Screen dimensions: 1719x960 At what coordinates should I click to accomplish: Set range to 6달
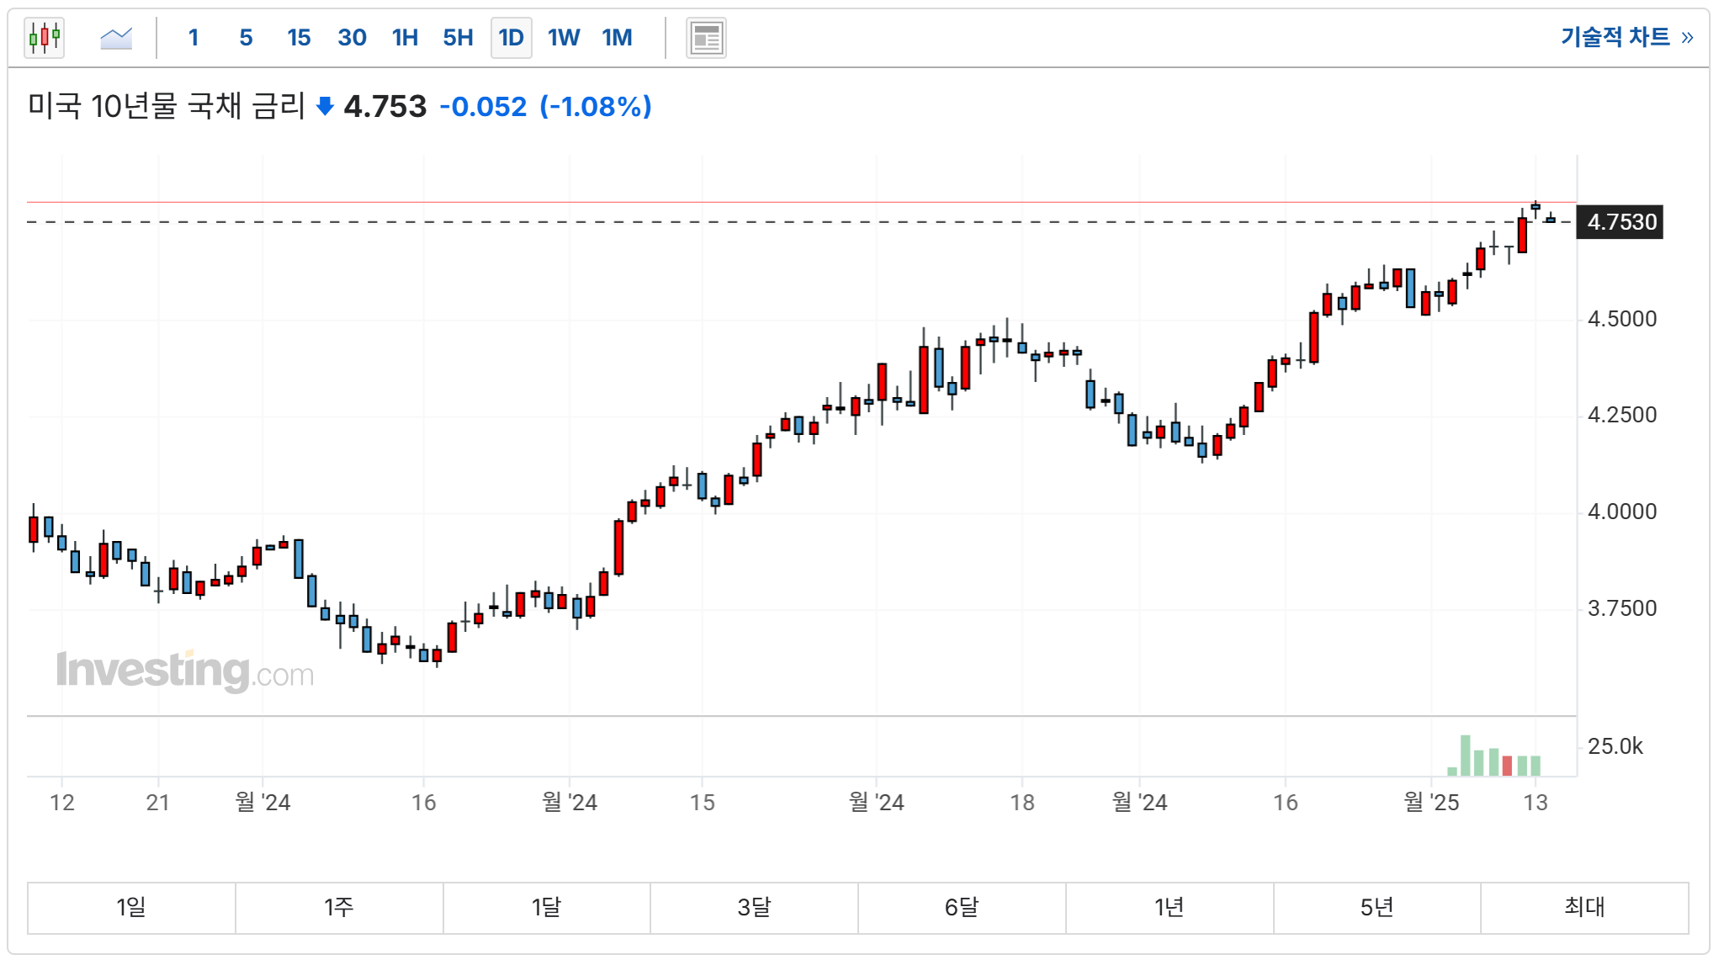pyautogui.click(x=962, y=907)
